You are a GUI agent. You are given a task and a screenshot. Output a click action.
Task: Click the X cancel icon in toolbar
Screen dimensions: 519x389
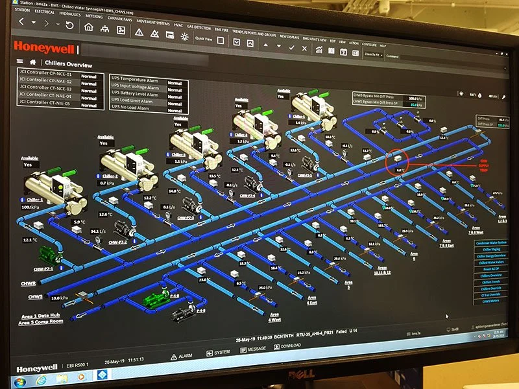coord(304,49)
